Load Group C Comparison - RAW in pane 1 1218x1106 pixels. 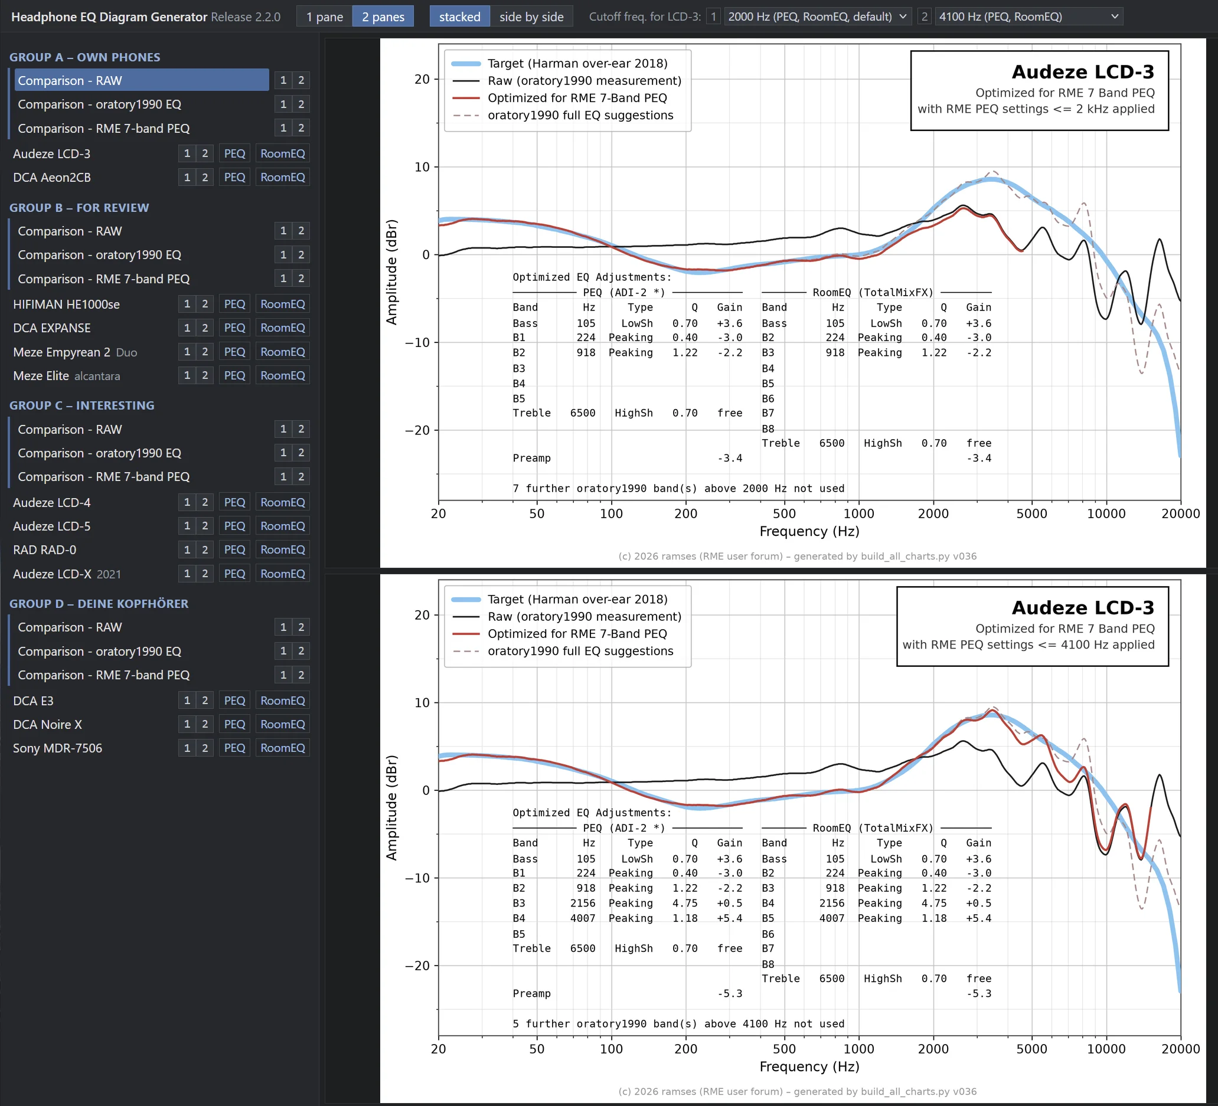(283, 430)
